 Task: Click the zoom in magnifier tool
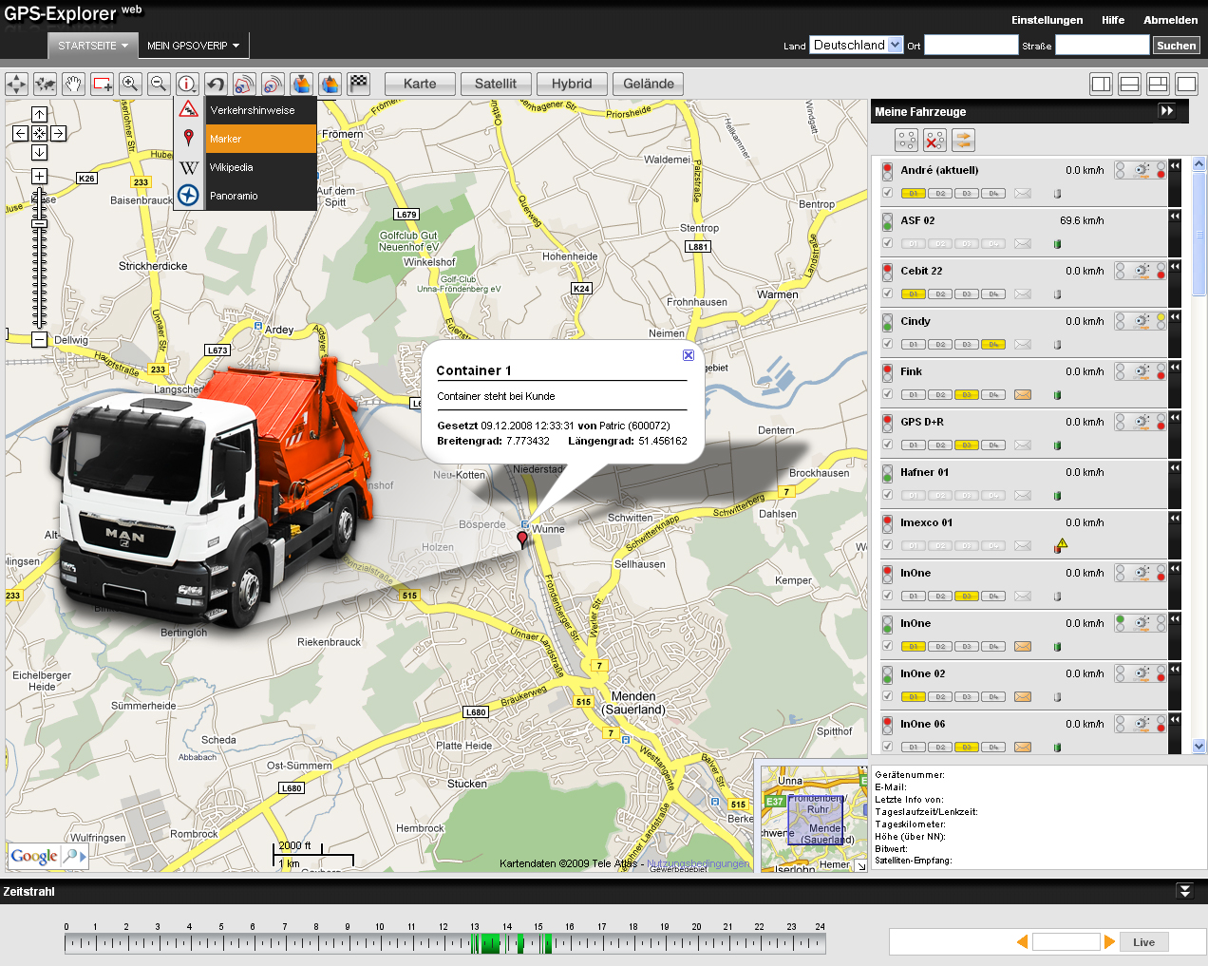(130, 85)
